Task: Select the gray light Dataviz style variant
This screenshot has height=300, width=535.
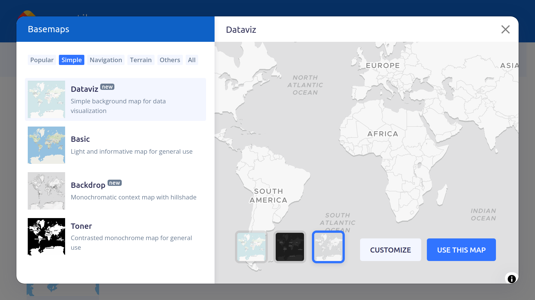Action: pos(328,247)
